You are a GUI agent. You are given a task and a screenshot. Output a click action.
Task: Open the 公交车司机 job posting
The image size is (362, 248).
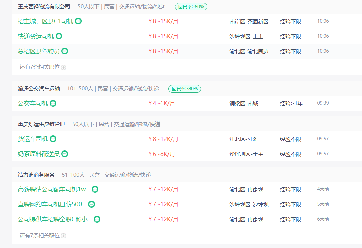pyautogui.click(x=33, y=103)
